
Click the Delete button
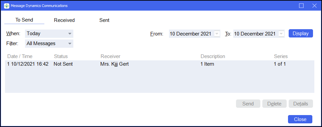274,104
